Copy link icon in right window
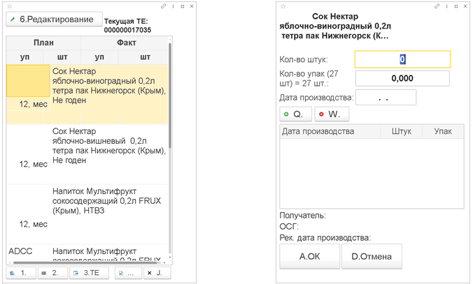Screen dimensions: 473x284 point(437,6)
